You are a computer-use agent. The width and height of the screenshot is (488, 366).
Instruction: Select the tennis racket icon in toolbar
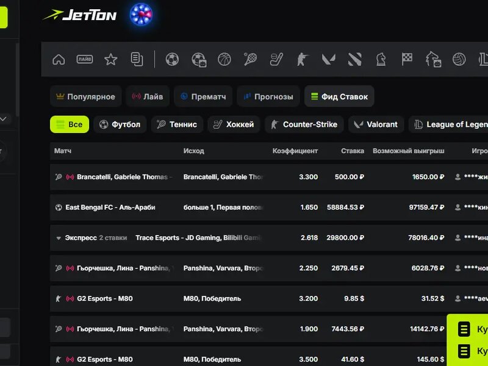click(250, 59)
